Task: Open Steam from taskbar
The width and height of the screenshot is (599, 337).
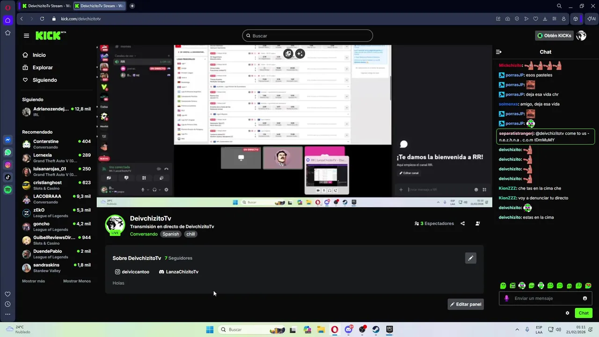Action: (x=376, y=330)
